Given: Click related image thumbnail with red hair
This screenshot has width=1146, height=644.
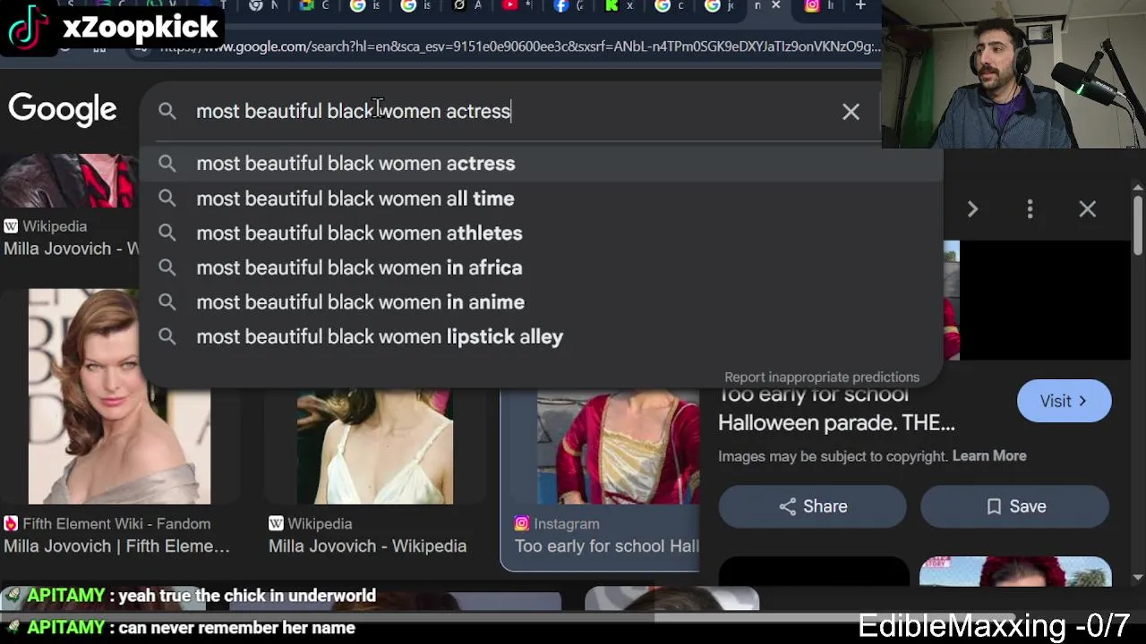Looking at the screenshot, I should pos(1015,572).
